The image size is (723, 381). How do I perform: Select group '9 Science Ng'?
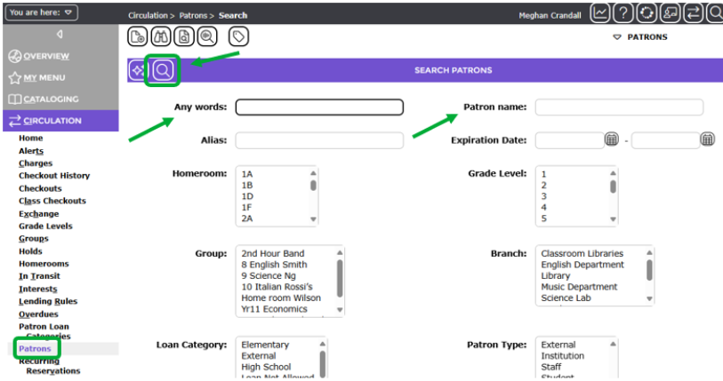[269, 275]
